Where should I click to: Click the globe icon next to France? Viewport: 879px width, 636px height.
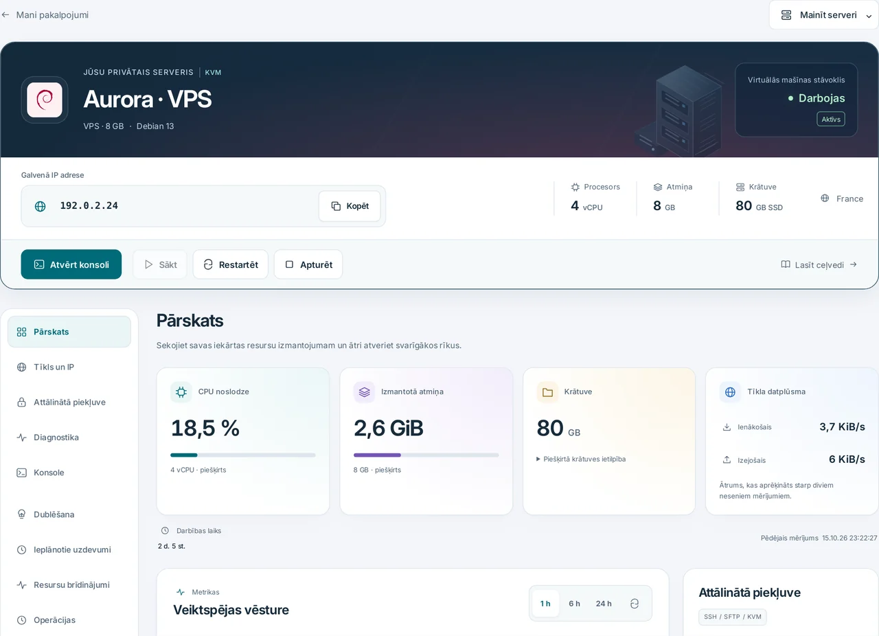(x=825, y=198)
